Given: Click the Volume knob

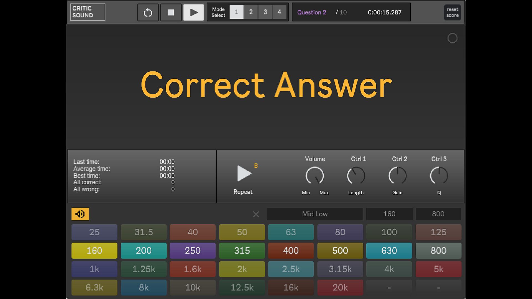Looking at the screenshot, I should coord(315,176).
